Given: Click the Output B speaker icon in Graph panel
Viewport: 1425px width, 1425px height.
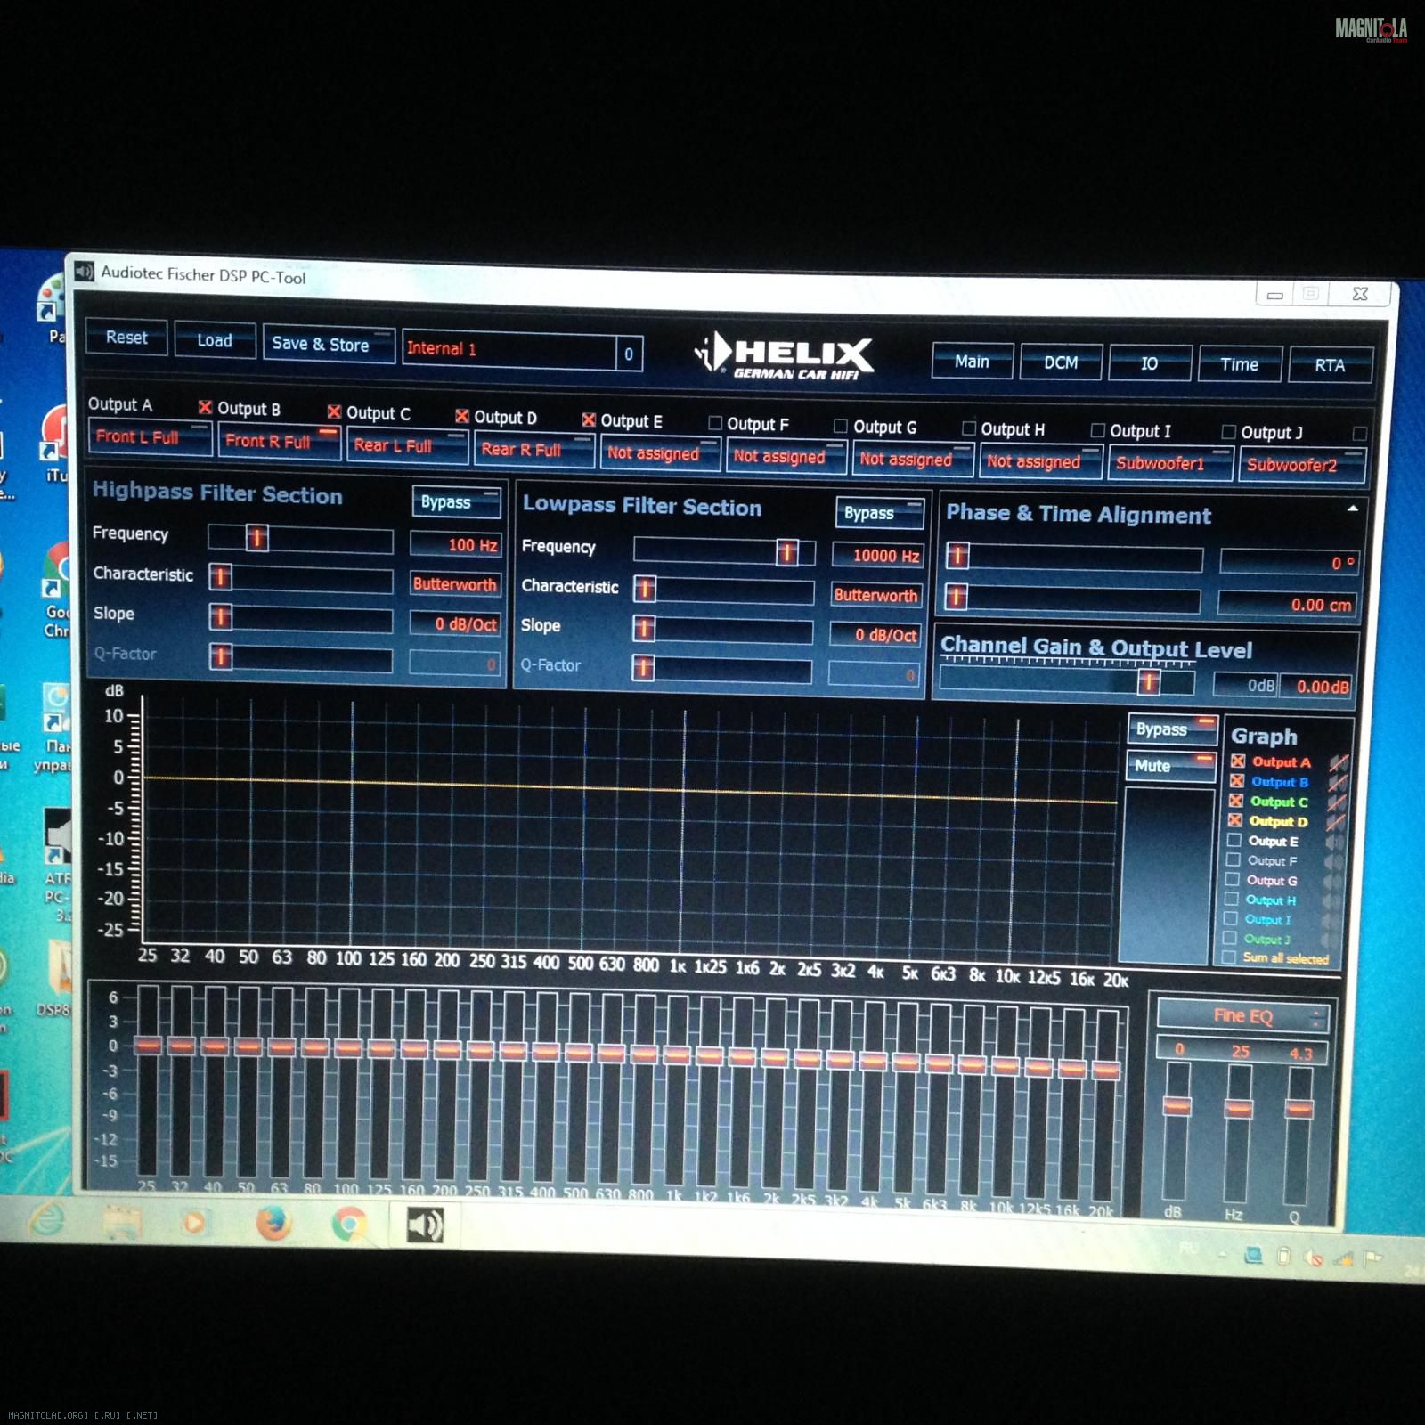Looking at the screenshot, I should [1337, 783].
